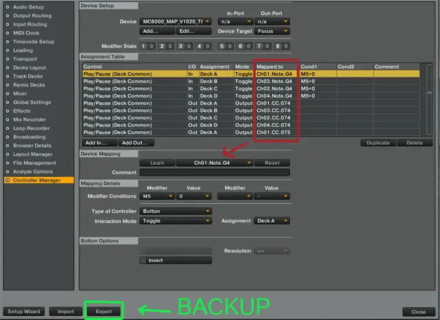Image resolution: width=440 pixels, height=320 pixels.
Task: Change the Assignment Deck A dropdown
Action: click(x=272, y=221)
